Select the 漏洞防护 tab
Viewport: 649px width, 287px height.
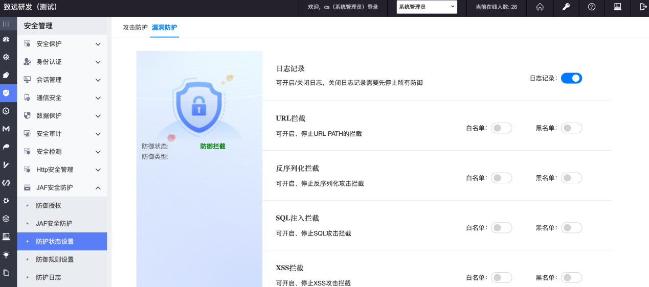[x=164, y=27]
